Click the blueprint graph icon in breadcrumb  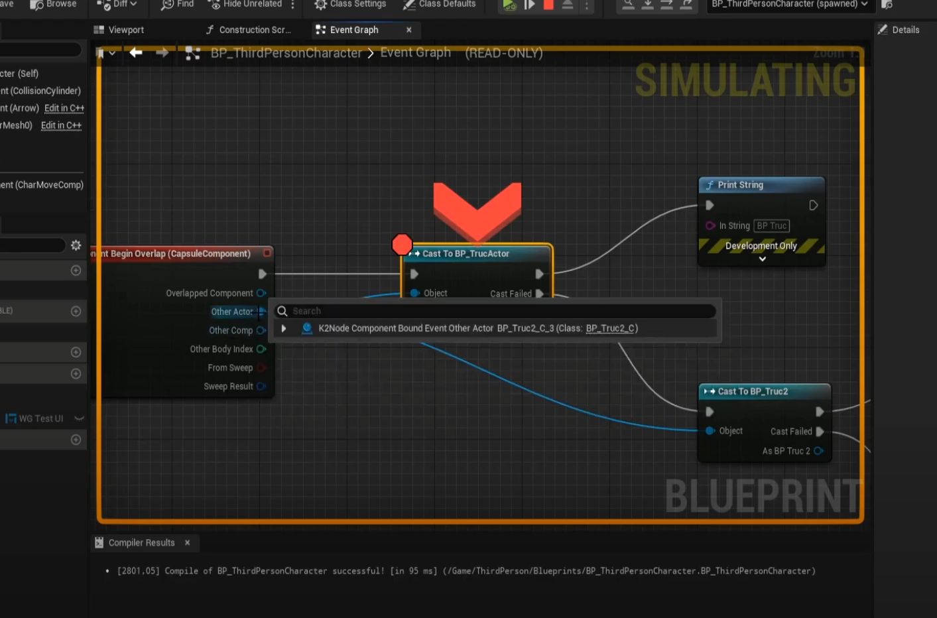point(192,53)
